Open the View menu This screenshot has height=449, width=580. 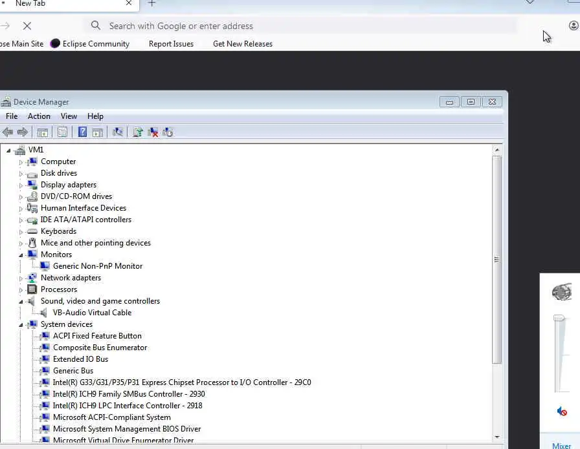pyautogui.click(x=69, y=116)
